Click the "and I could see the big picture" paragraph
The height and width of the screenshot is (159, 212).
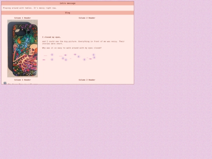tap(83, 42)
